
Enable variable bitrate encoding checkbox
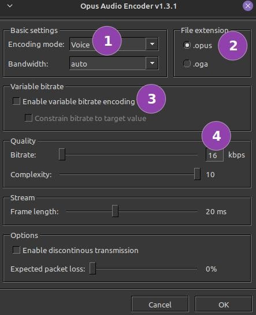click(x=16, y=101)
